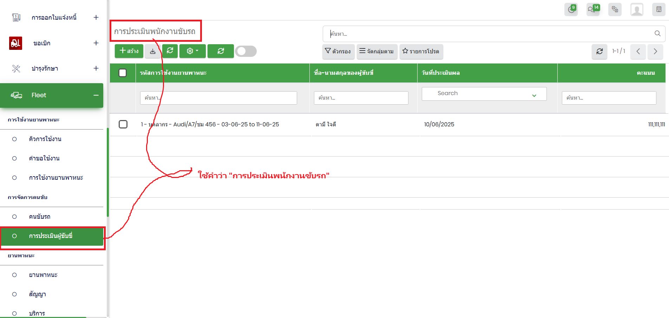
Task: Click the company building icon
Action: click(658, 9)
